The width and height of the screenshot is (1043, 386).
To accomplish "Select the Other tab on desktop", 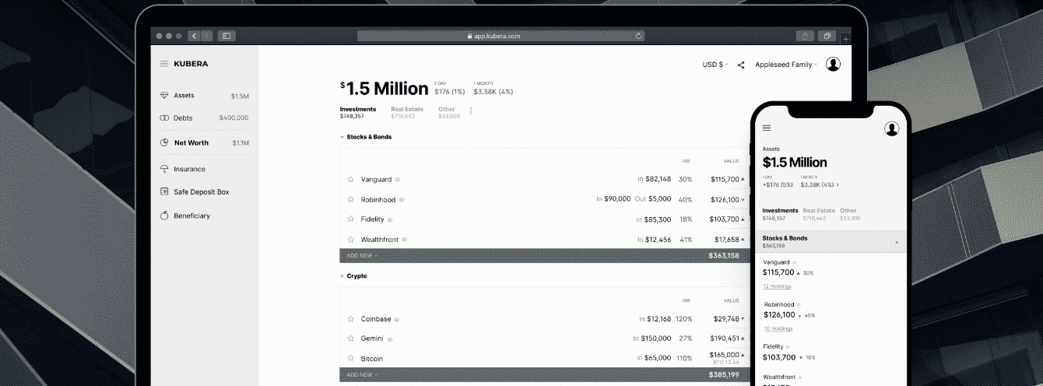I will (448, 113).
